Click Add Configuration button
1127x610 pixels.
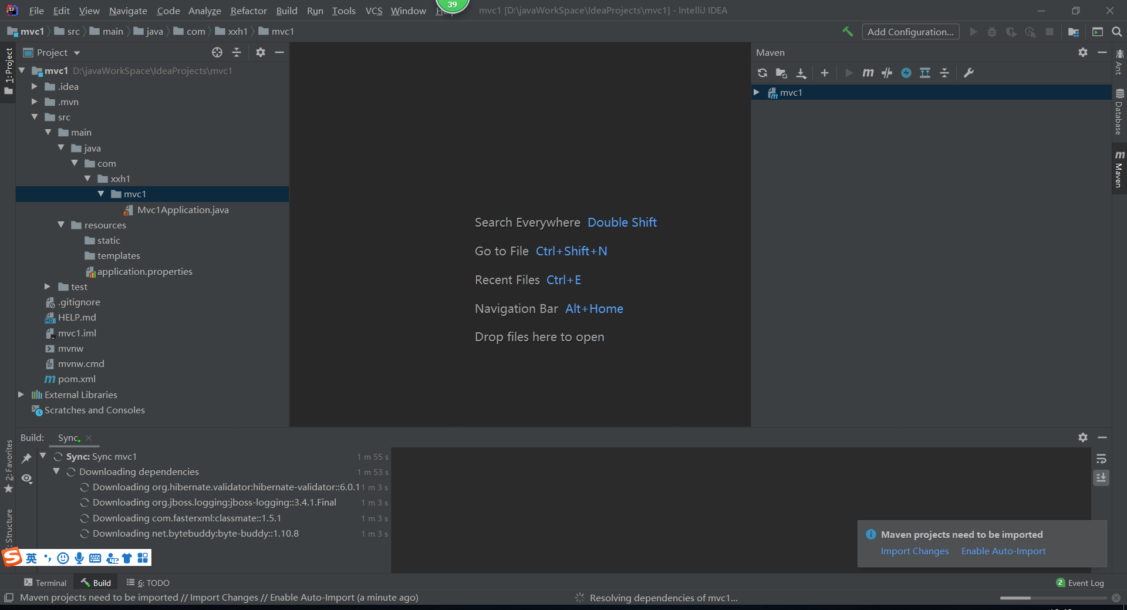(x=910, y=32)
